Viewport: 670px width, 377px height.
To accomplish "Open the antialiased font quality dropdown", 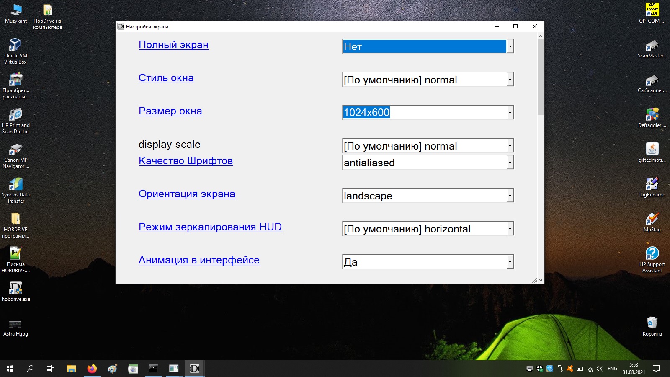I will [x=510, y=163].
